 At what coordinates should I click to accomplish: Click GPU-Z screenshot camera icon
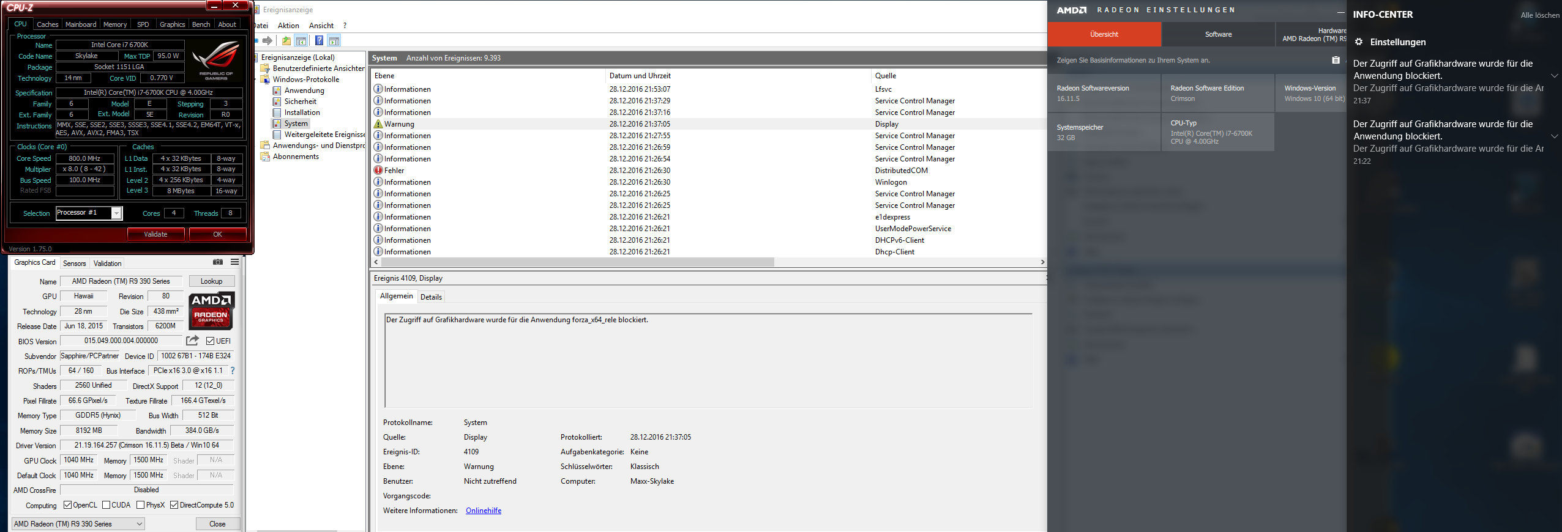pyautogui.click(x=217, y=262)
